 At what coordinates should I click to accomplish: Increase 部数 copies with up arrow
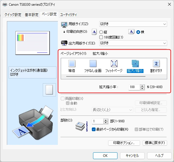pyautogui.click(x=106, y=120)
